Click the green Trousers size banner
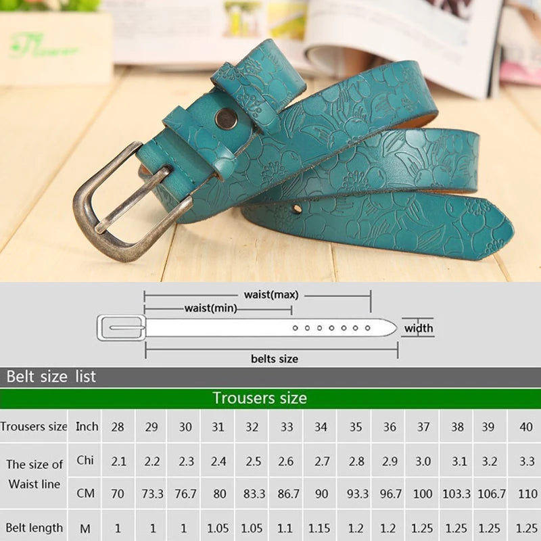 (x=270, y=398)
